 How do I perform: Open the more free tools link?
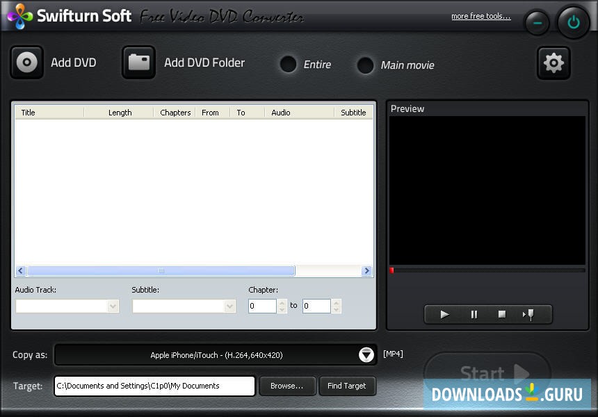pyautogui.click(x=480, y=16)
